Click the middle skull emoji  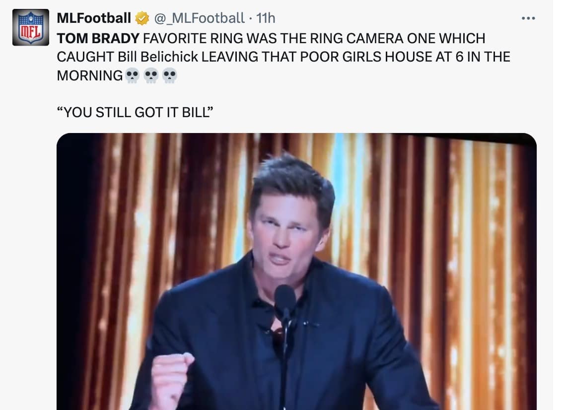tap(151, 75)
